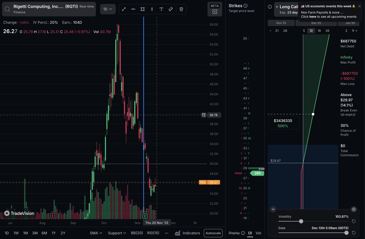Set chart range to 1D

pos(7,233)
